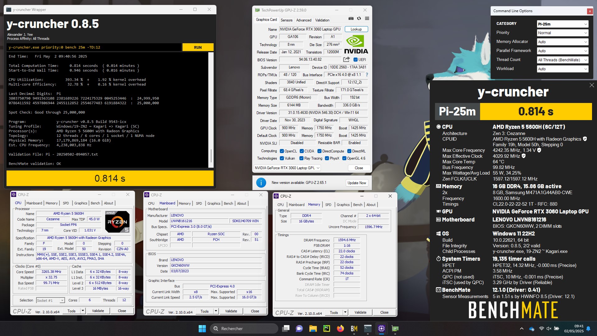Viewport: 597px width, 336px height.
Task: Switch to GPU-Z taskbar icon
Action: [x=395, y=329]
